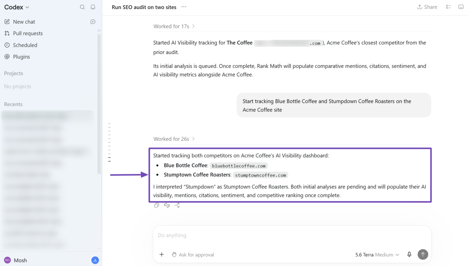Expand the 'Worked for 26s' details

point(174,139)
